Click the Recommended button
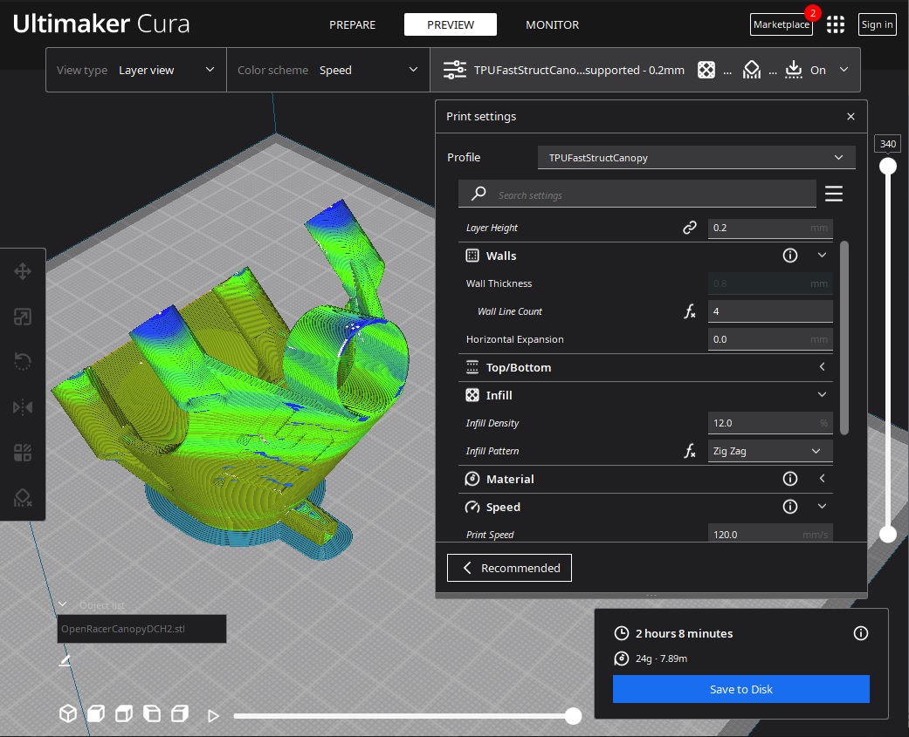909x737 pixels. coord(509,568)
